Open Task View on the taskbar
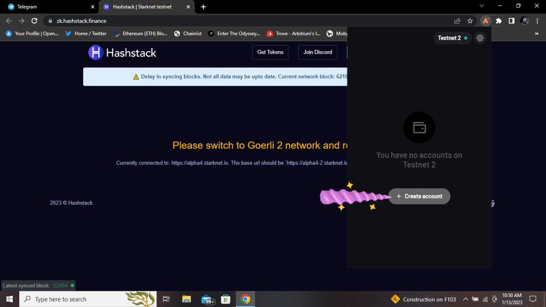This screenshot has width=546, height=307. pos(166,299)
